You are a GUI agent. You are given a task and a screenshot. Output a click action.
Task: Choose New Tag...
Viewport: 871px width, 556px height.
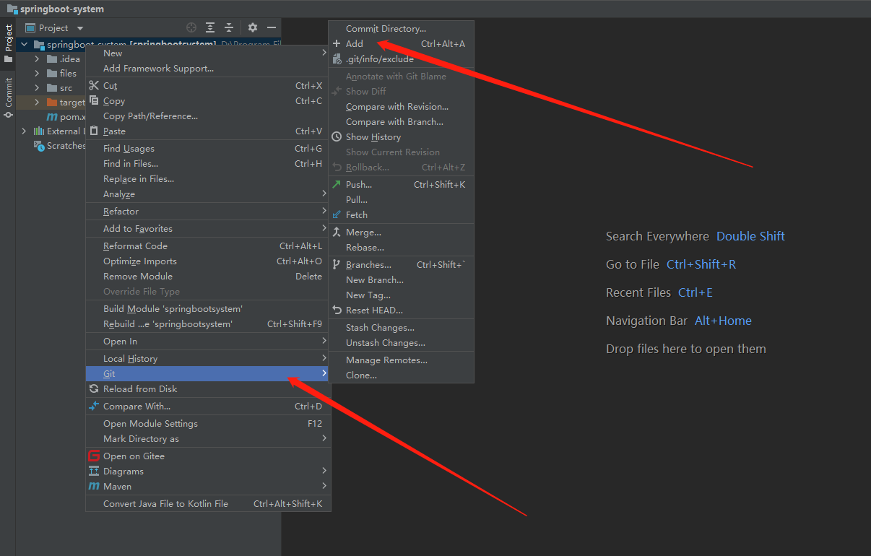[402, 295]
